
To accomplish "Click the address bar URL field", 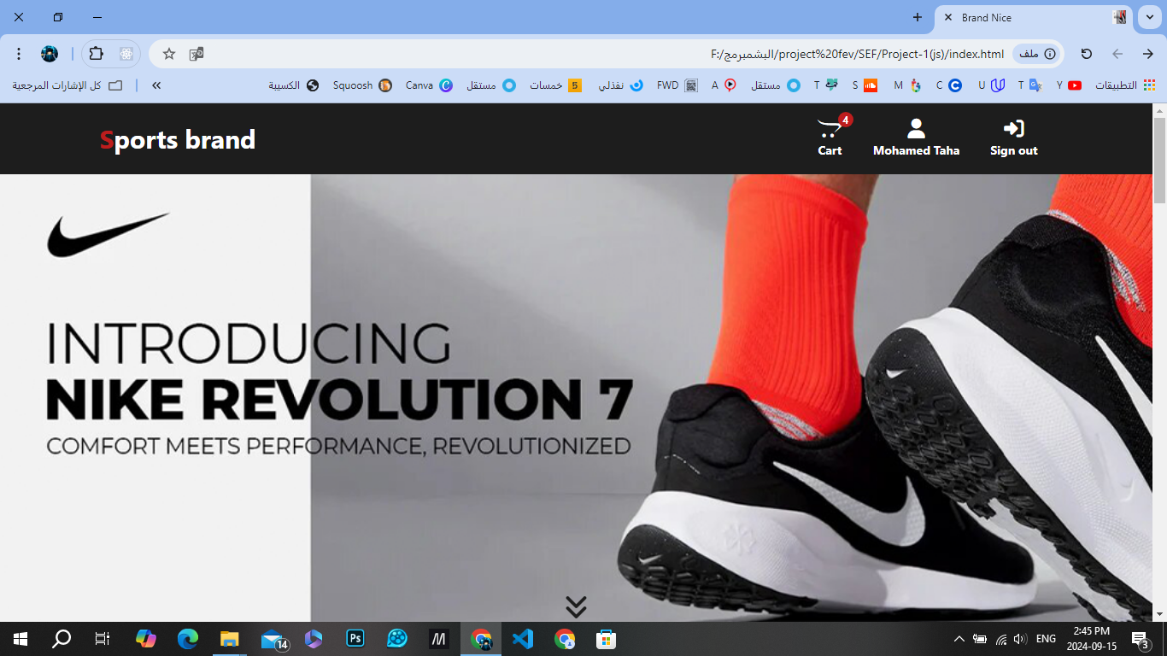I will (598, 54).
